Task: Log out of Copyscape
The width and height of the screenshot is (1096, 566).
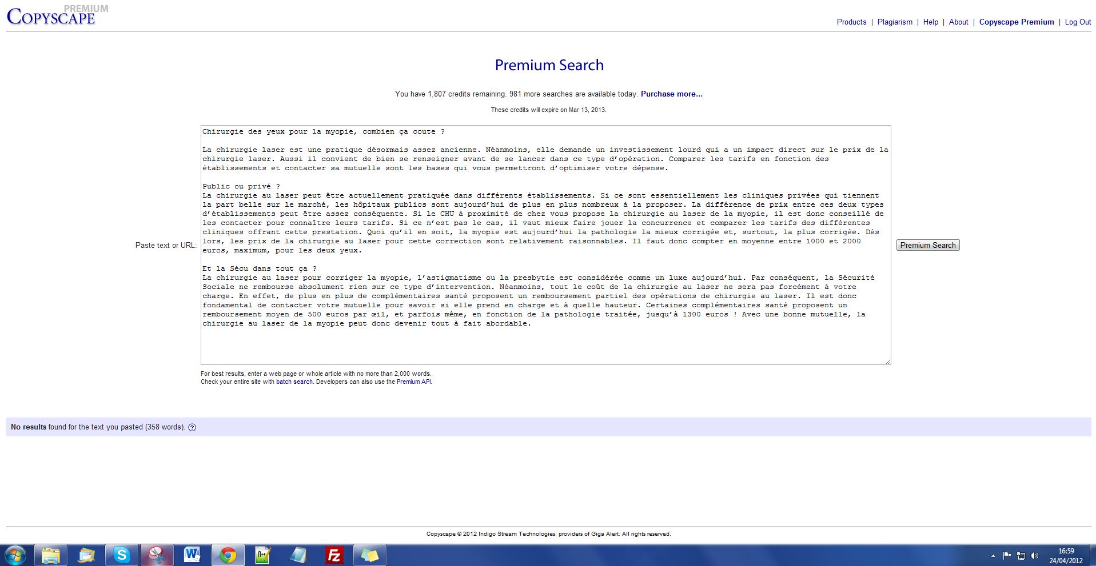Action: click(x=1078, y=22)
